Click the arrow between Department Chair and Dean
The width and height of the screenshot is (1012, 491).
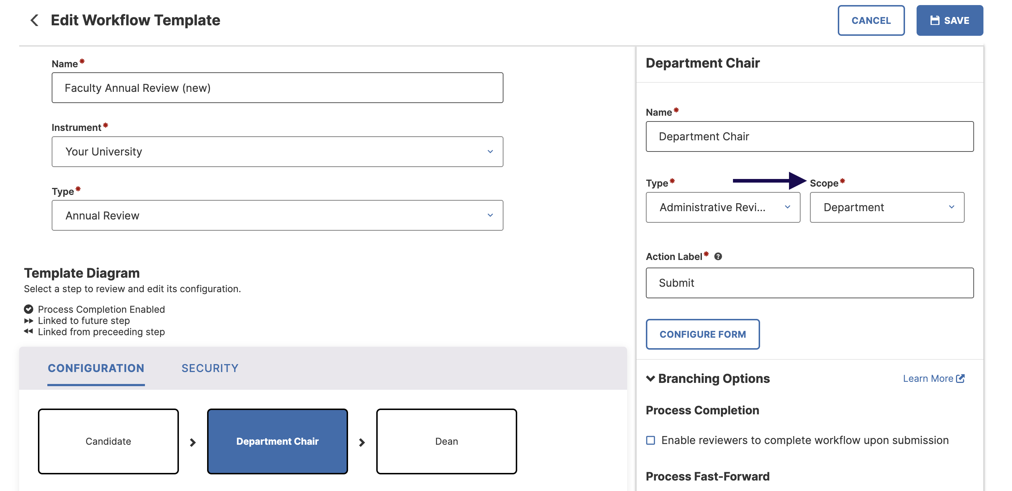point(362,442)
